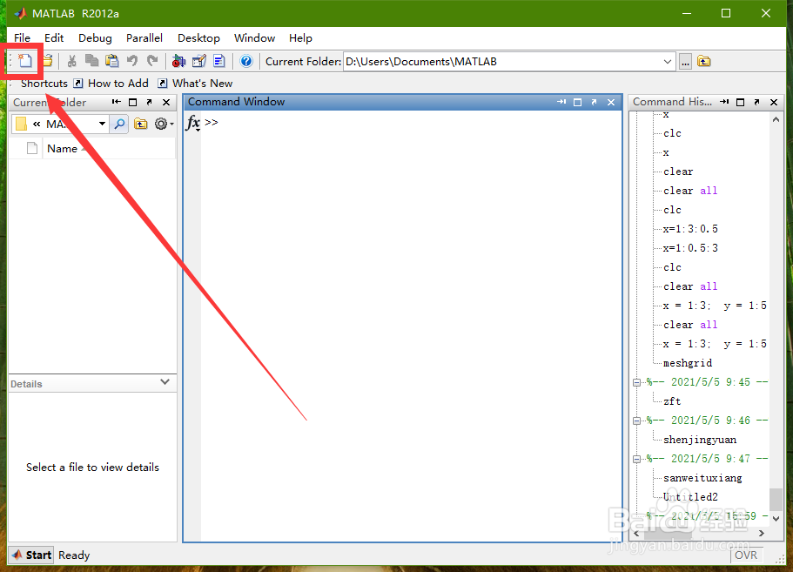Click the OVR status indicator
Viewport: 793px width, 572px height.
[746, 555]
